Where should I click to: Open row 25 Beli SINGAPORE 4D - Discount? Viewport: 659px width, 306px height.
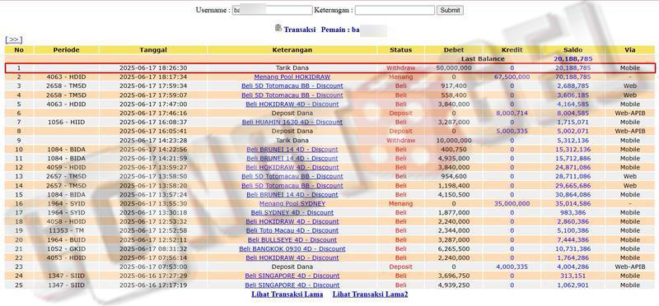point(292,285)
